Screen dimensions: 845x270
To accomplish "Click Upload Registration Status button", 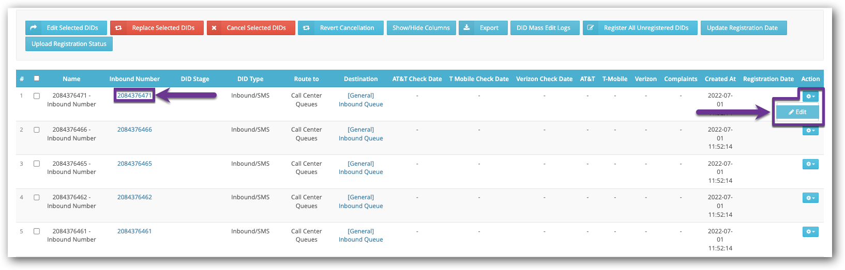I will (x=69, y=44).
